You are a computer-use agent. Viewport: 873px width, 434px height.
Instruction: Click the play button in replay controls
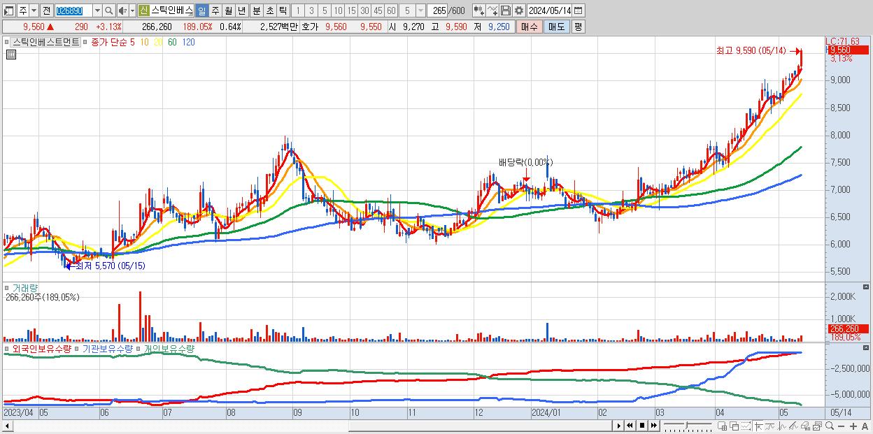pos(619,426)
